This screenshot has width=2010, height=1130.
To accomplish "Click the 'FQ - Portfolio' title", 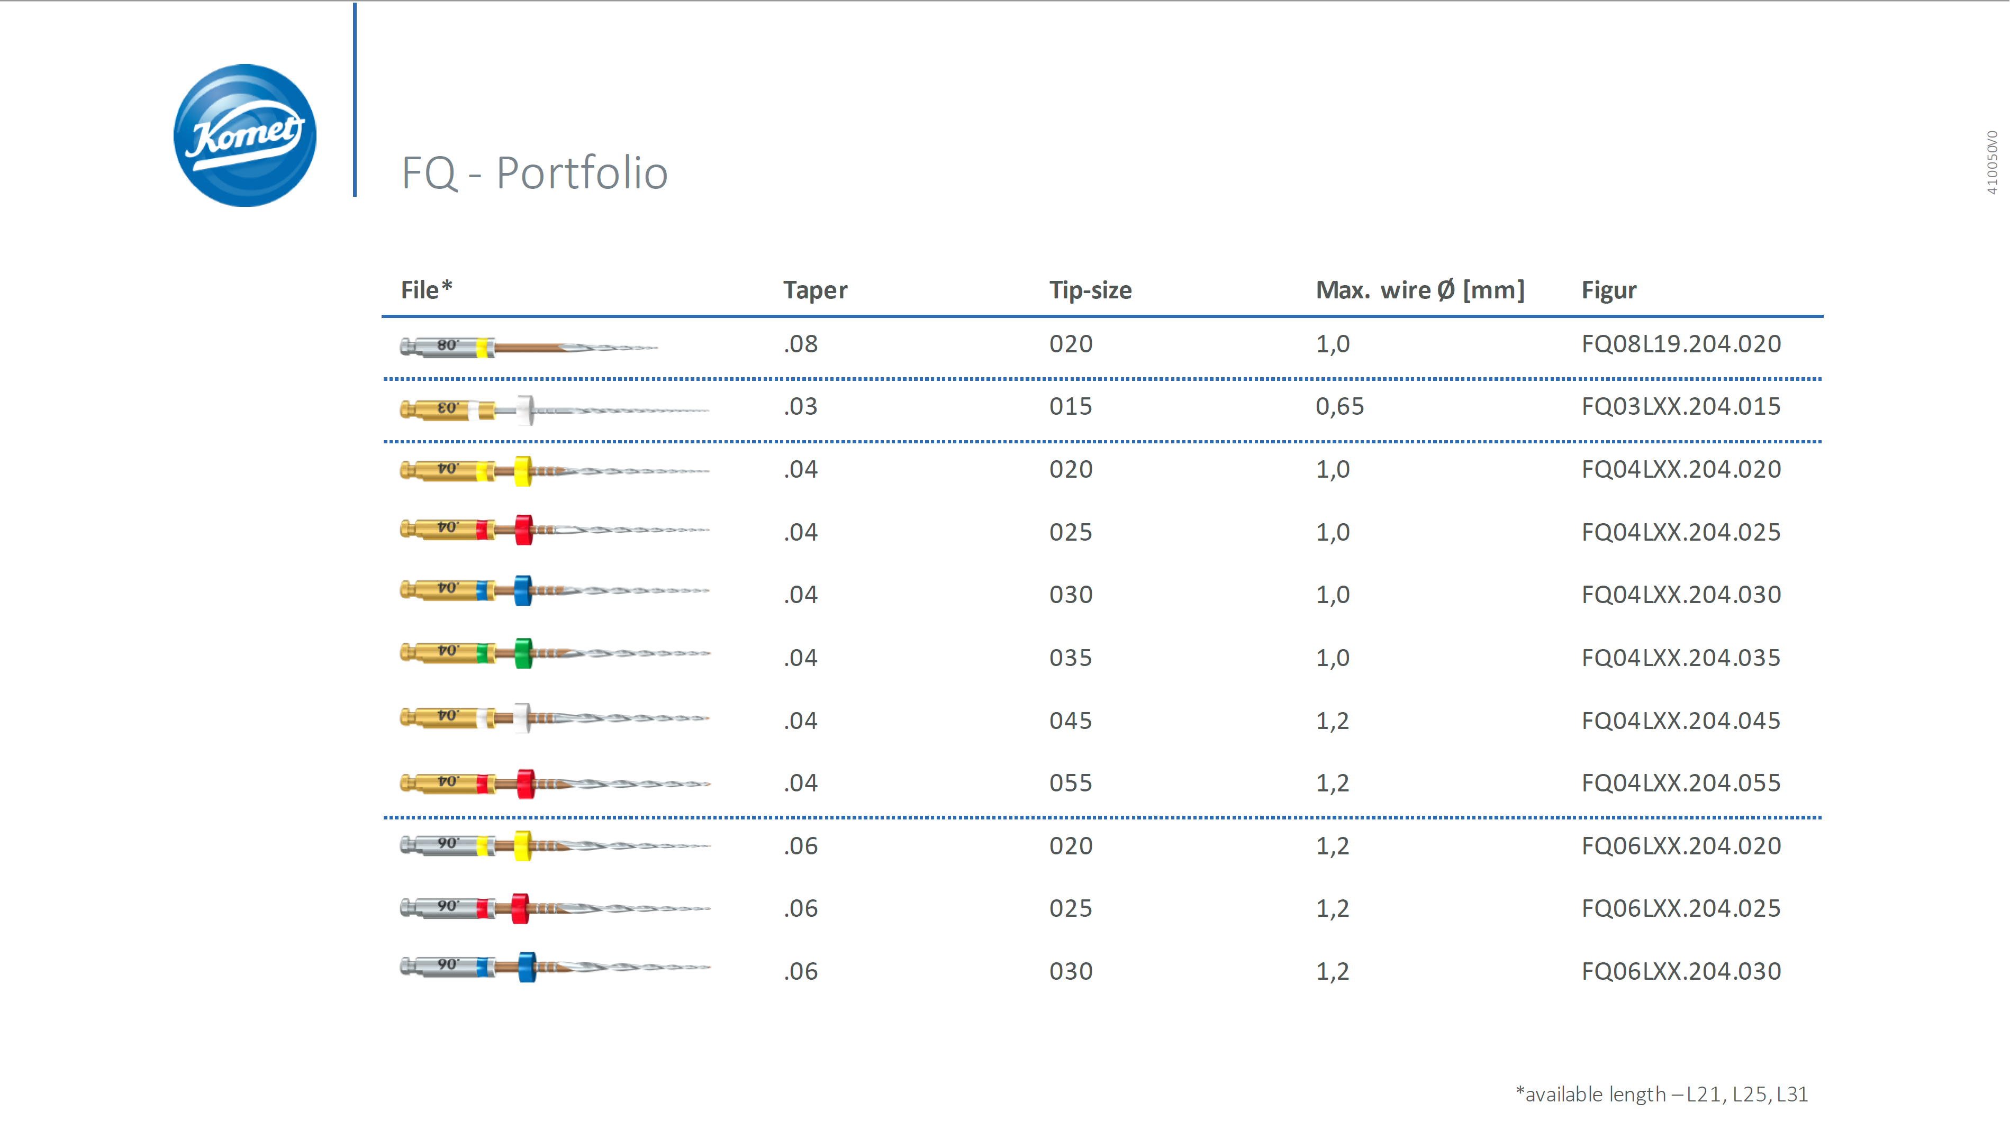I will pos(535,172).
